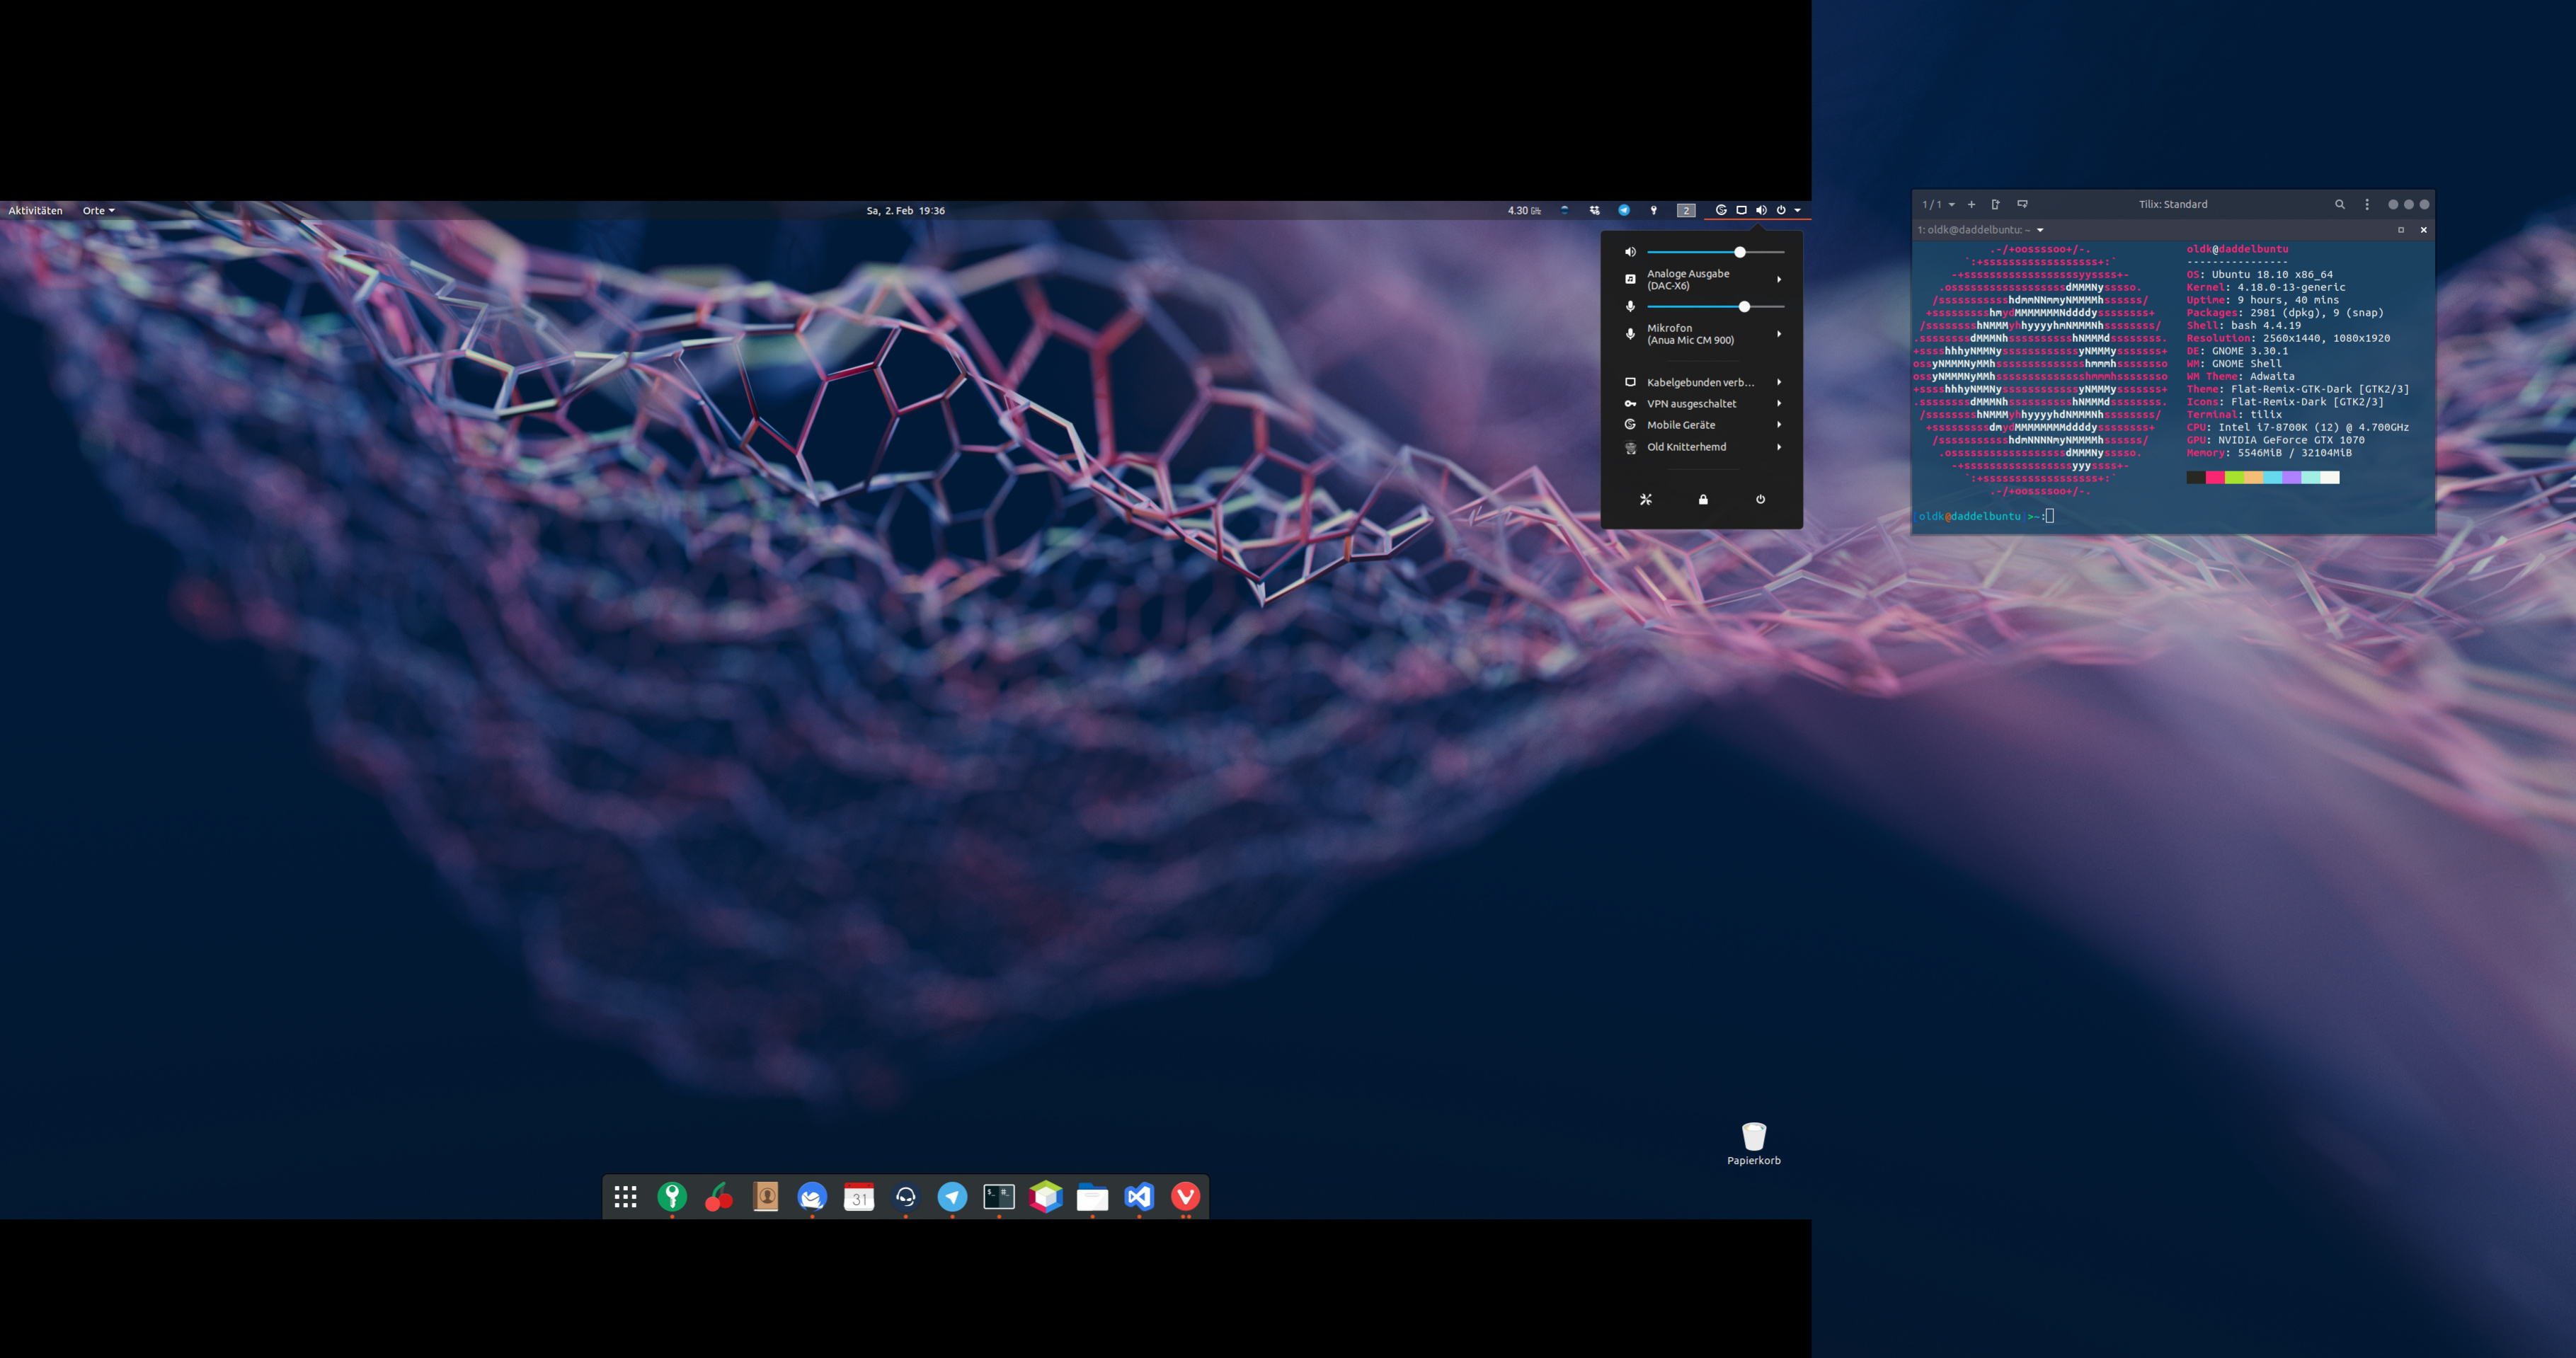Close the system menu via top bar arrow
Image resolution: width=2576 pixels, height=1358 pixels.
[x=1797, y=210]
